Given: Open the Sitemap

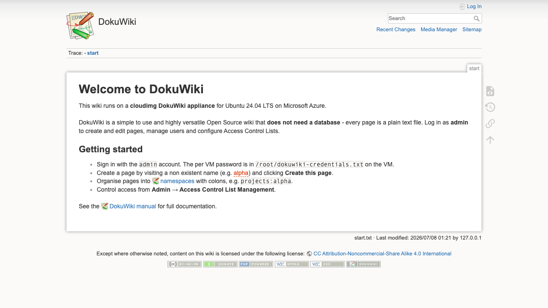Looking at the screenshot, I should point(472,30).
